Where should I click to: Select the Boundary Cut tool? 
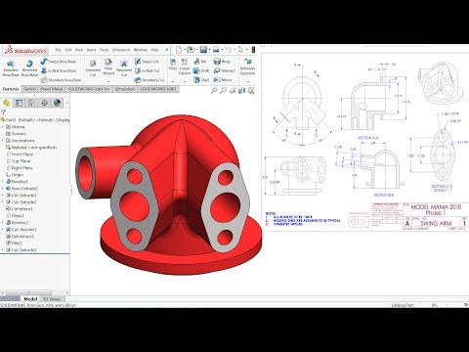[149, 80]
